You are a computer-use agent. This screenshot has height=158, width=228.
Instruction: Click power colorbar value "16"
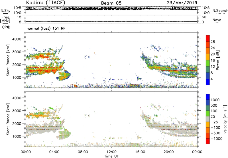[x=213, y=60]
